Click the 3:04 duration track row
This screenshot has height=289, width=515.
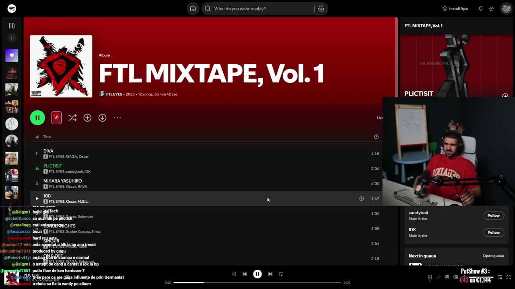point(206,214)
